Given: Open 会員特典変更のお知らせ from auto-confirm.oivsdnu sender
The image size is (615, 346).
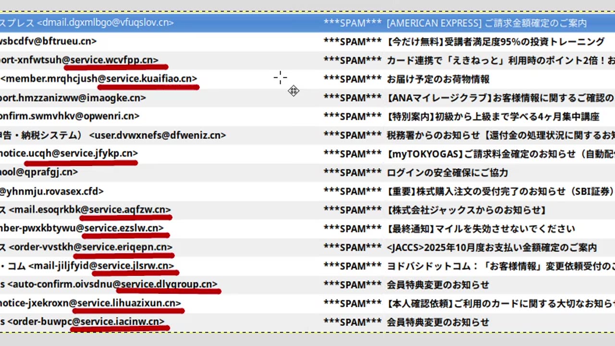Looking at the screenshot, I should point(438,285).
